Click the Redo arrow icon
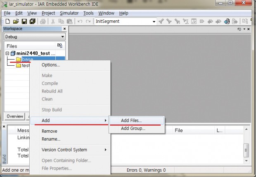 (88, 21)
